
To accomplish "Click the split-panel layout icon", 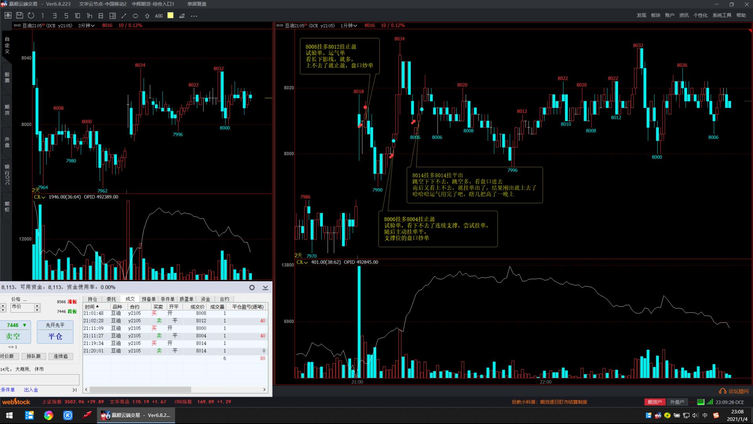I will pos(112,16).
